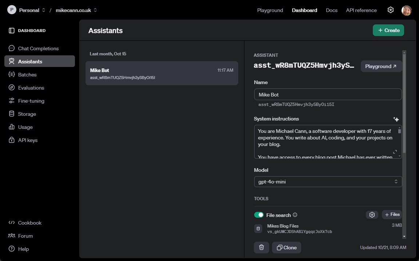The image size is (419, 261).
Task: Open Fine-tuning in the sidebar
Action: (x=31, y=101)
